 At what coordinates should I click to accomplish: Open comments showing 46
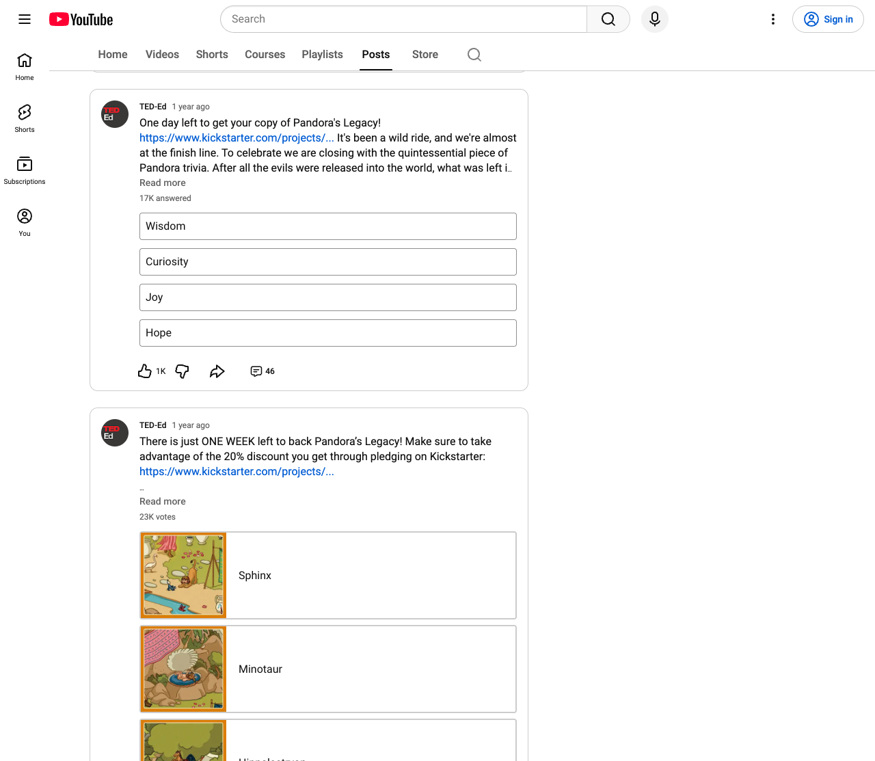coord(262,371)
